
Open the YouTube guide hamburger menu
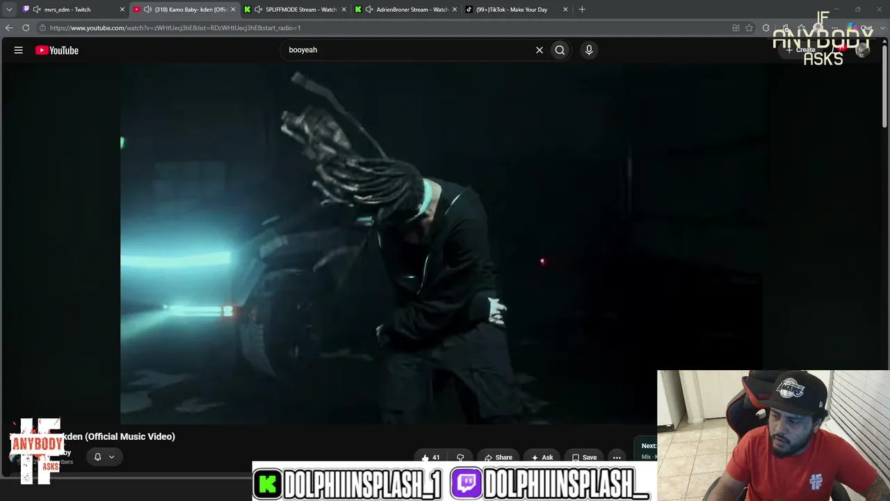coord(19,50)
